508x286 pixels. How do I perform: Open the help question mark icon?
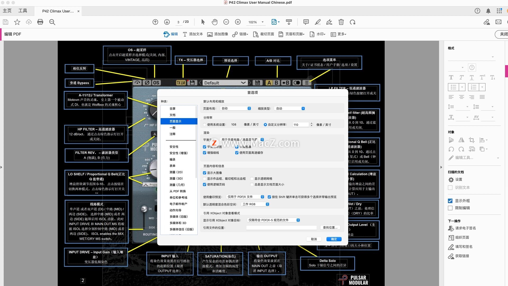pos(477,11)
